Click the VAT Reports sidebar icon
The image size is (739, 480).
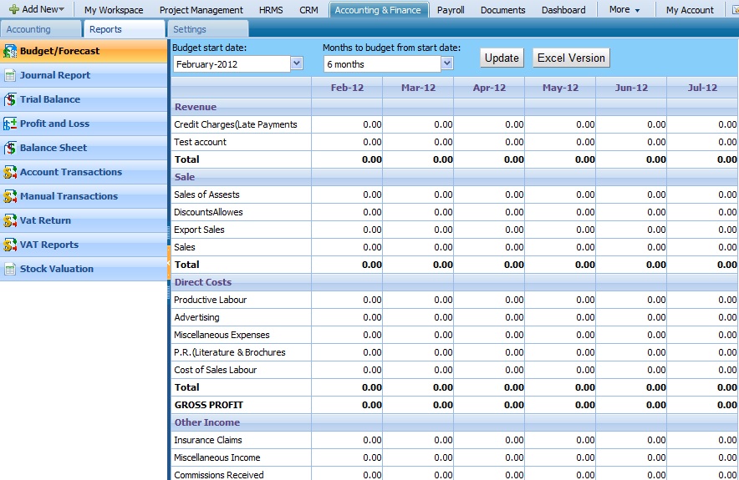10,245
